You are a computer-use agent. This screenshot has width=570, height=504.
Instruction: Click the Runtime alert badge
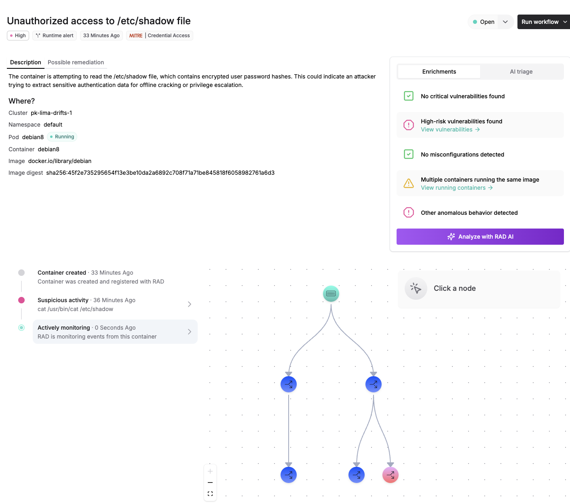[x=54, y=36]
